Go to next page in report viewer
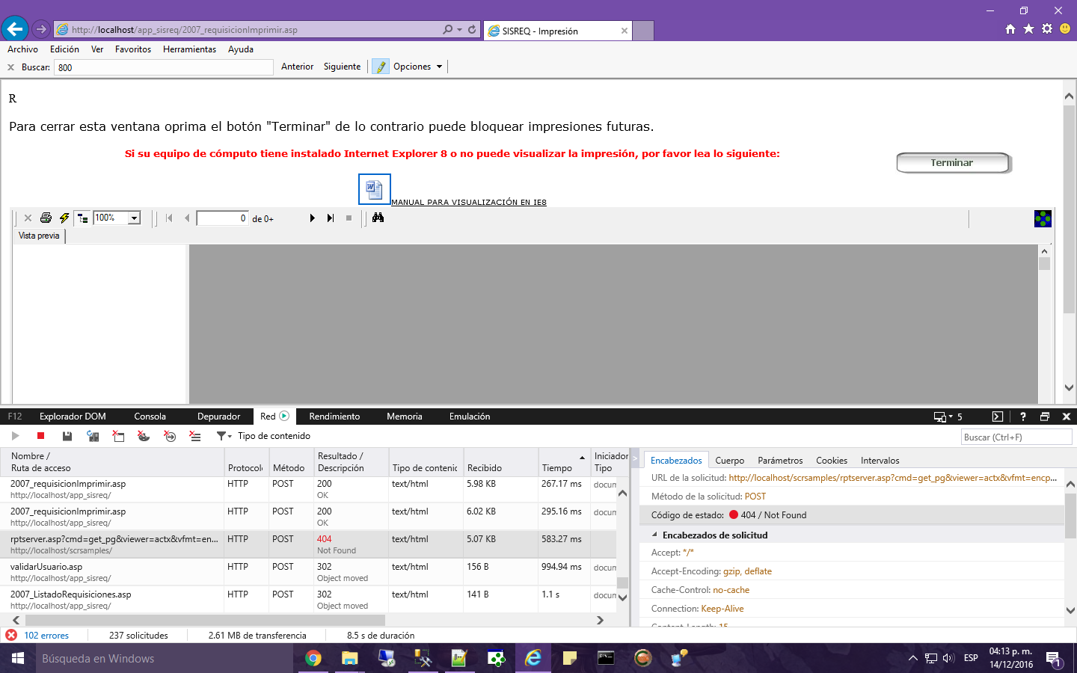Image resolution: width=1077 pixels, height=673 pixels. [x=312, y=218]
